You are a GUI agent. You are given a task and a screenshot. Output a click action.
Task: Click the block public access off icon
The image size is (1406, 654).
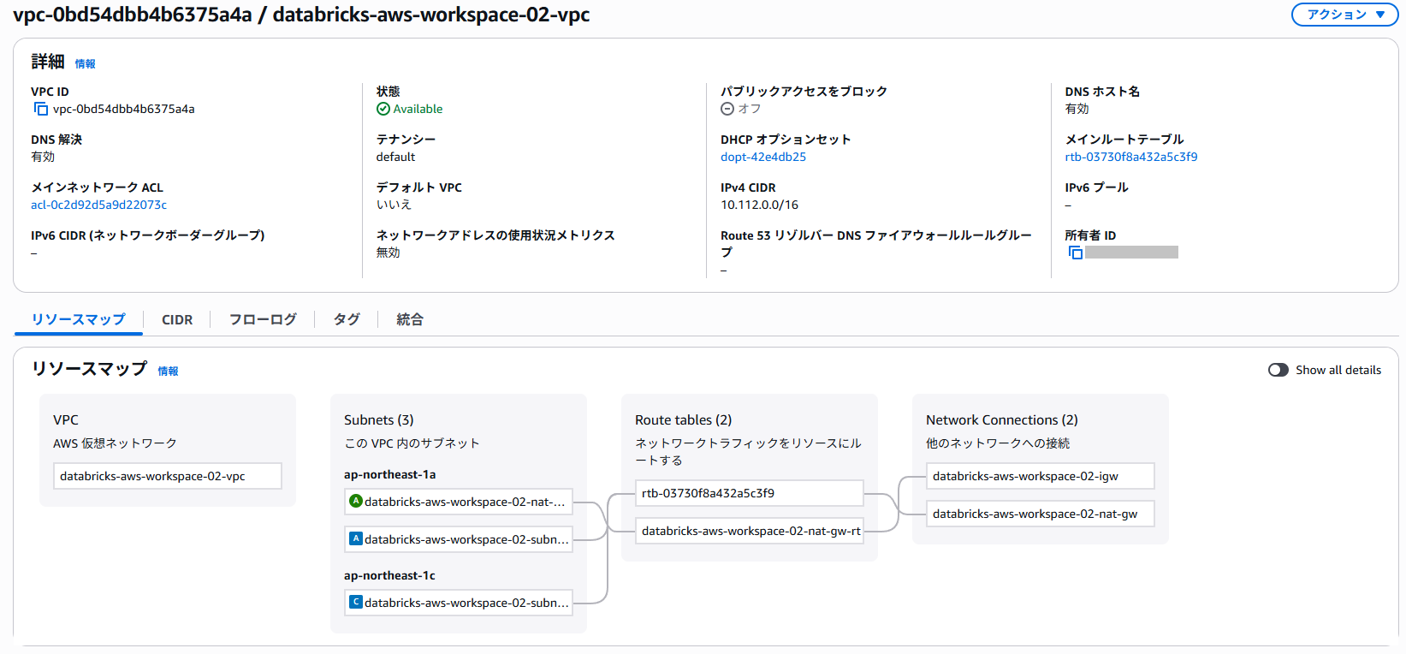[x=727, y=109]
